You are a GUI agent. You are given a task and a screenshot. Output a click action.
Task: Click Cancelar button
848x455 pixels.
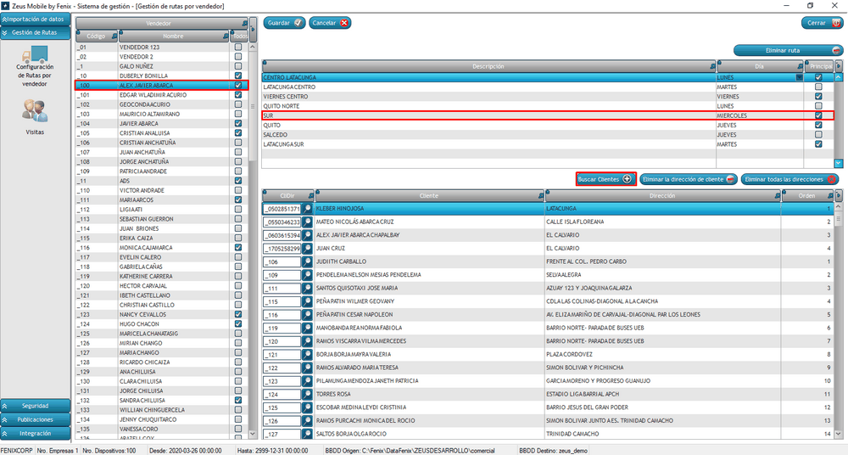330,23
